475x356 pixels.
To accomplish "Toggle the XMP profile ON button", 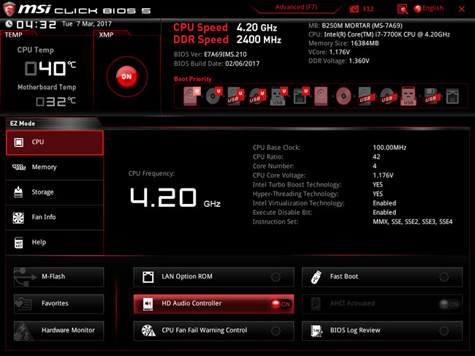I will tap(126, 76).
